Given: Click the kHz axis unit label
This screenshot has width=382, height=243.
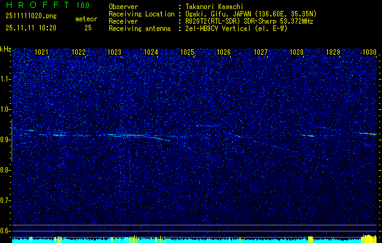Looking at the screenshot, I should pos(5,49).
